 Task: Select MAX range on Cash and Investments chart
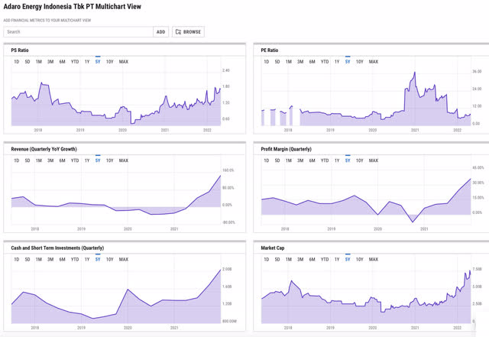124,259
